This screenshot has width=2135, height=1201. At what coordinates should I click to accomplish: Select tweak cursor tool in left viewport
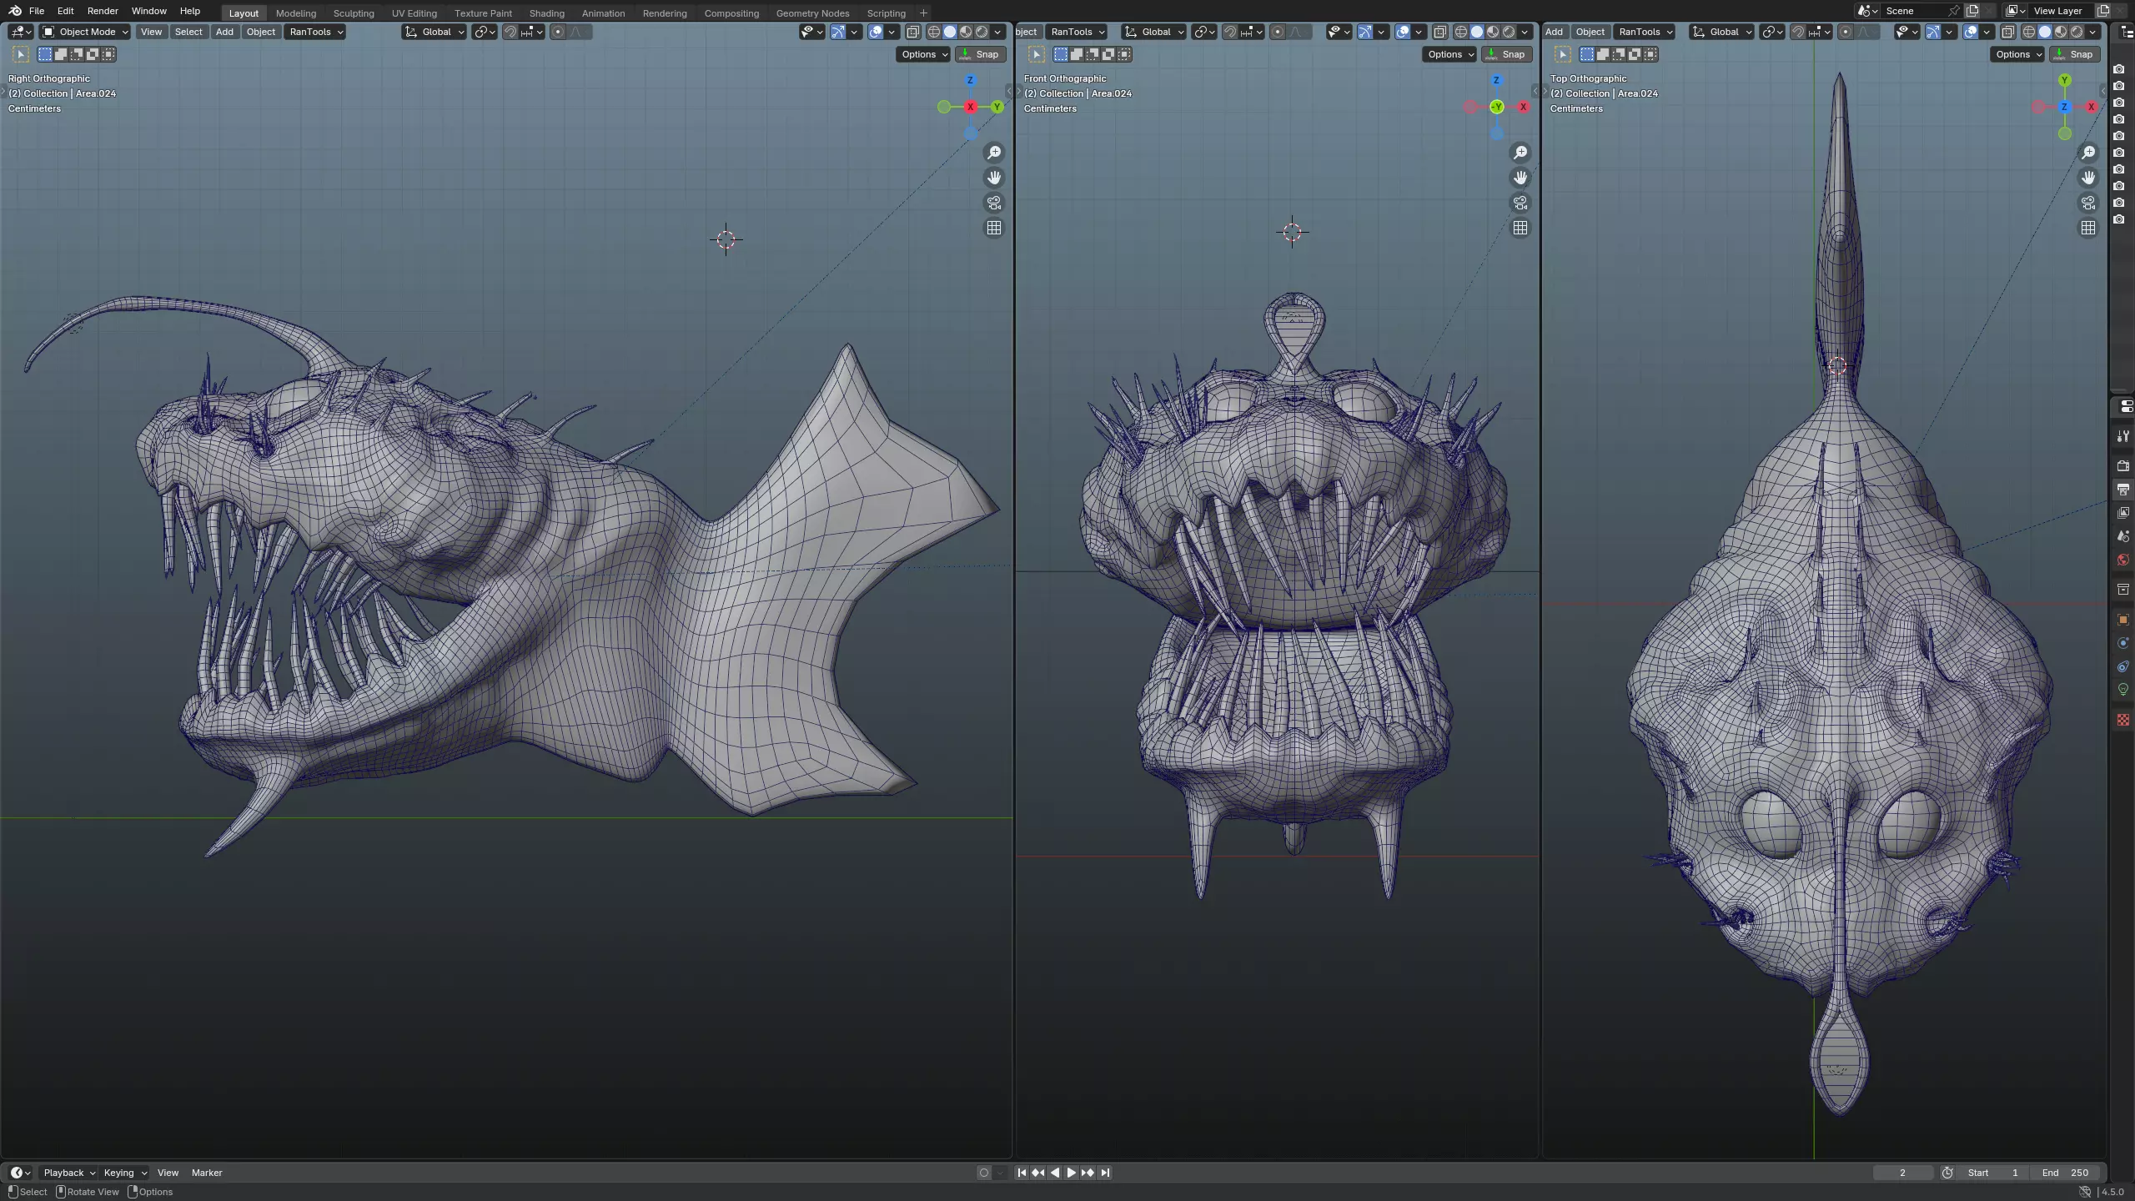[x=21, y=54]
